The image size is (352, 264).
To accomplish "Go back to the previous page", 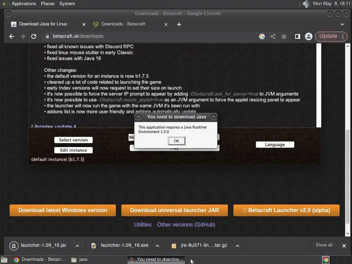I will [x=12, y=36].
